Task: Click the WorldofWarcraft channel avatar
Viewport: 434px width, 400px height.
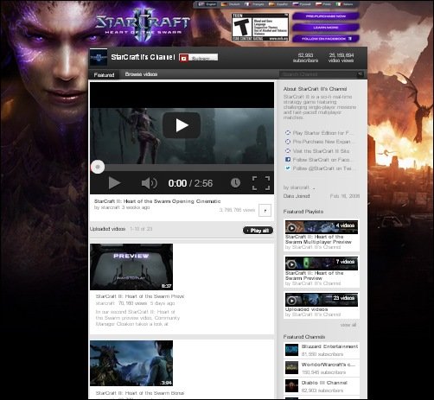Action: pyautogui.click(x=291, y=368)
